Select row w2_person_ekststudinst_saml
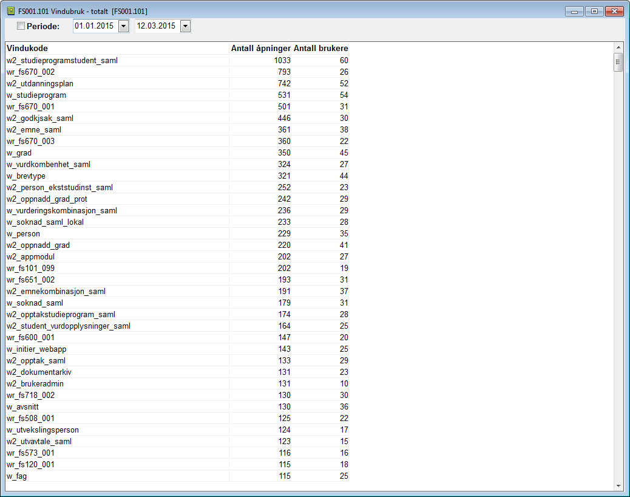This screenshot has height=497, width=630. 177,187
